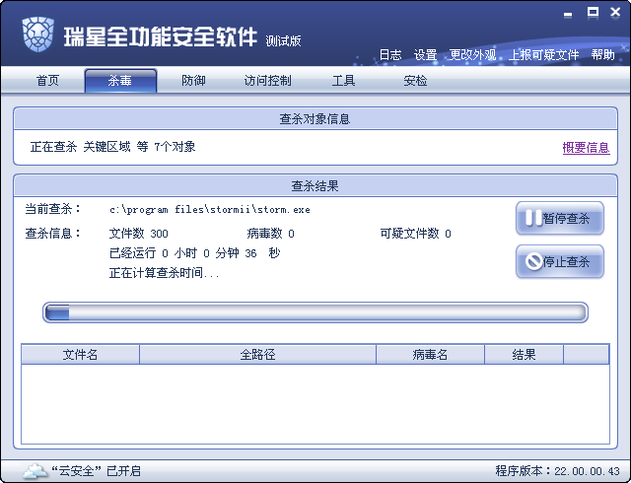Screen dimensions: 631x483
Task: Open the 访问控制 access control tab
Action: 267,81
